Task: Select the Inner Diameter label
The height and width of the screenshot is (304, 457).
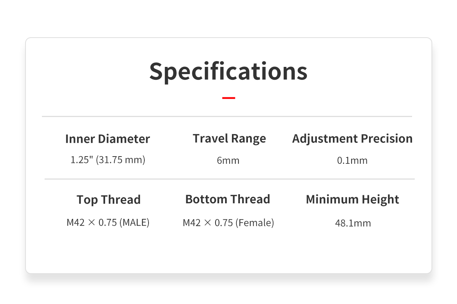Action: (107, 139)
